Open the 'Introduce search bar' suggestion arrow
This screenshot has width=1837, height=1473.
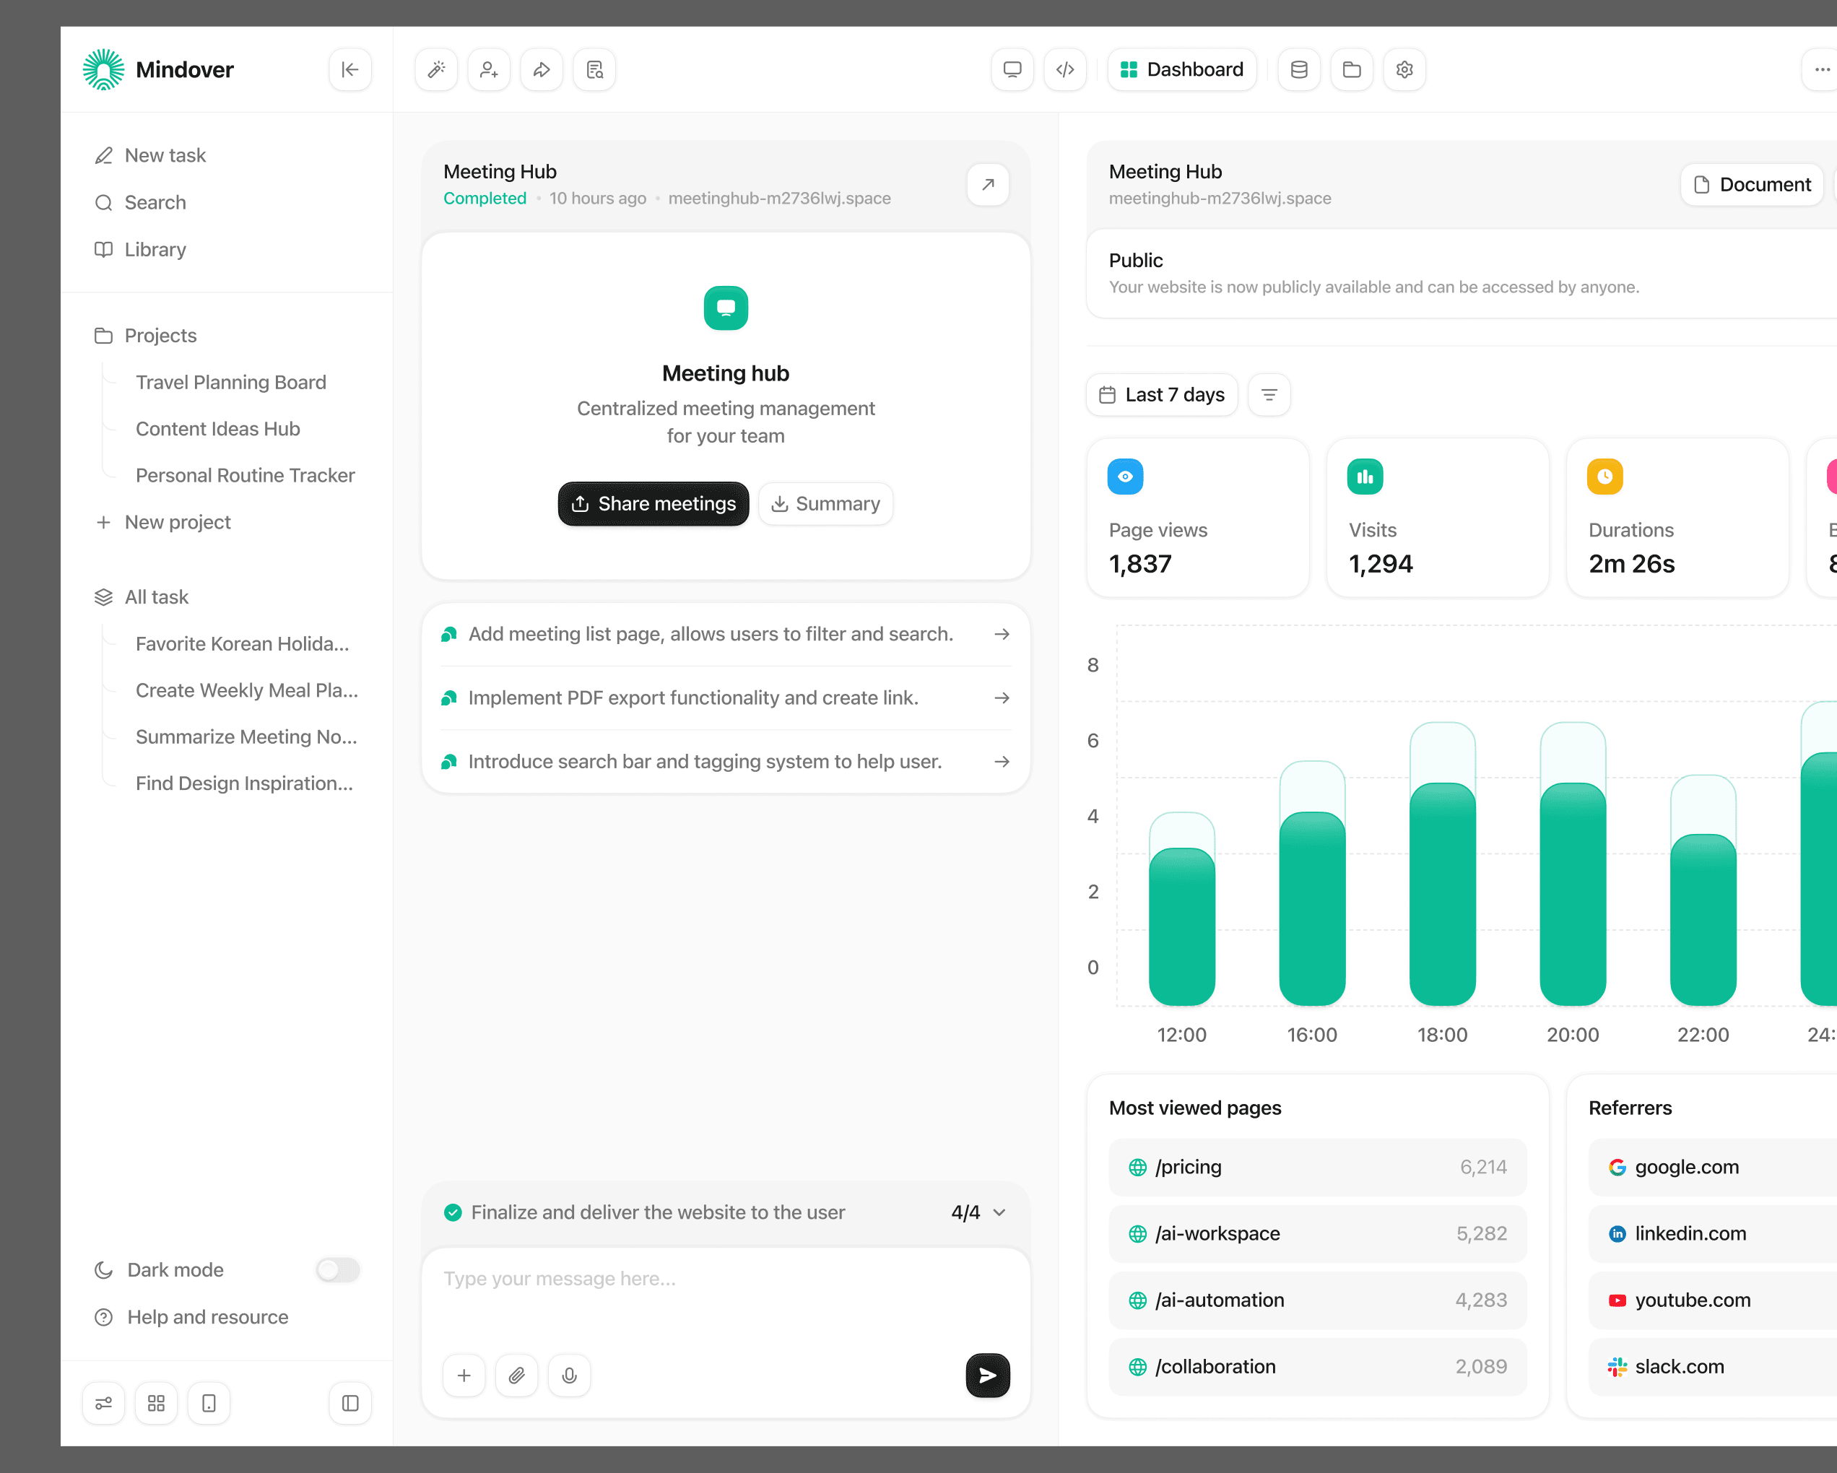coord(1003,762)
